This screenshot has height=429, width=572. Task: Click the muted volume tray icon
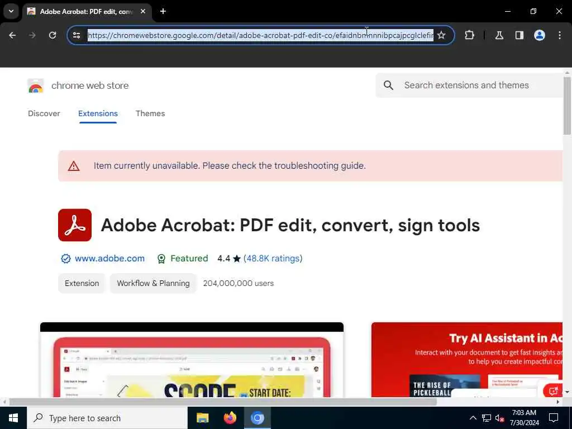point(500,418)
